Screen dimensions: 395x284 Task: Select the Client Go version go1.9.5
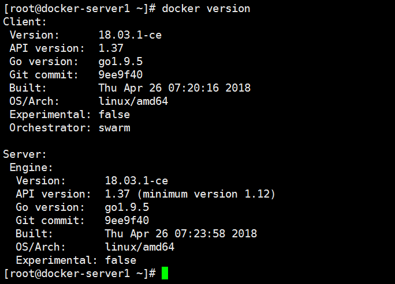(121, 62)
